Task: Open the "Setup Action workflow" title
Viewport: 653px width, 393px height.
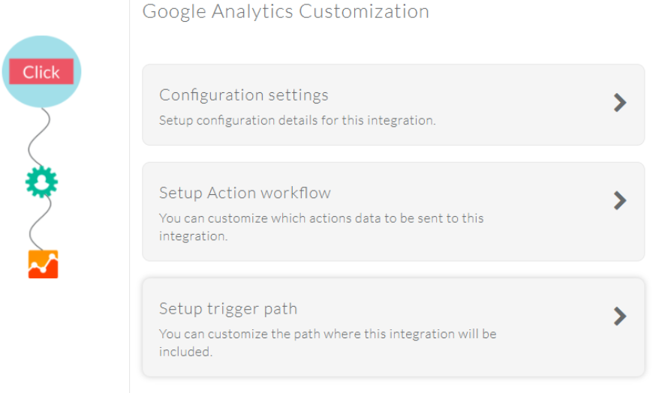Action: tap(245, 193)
